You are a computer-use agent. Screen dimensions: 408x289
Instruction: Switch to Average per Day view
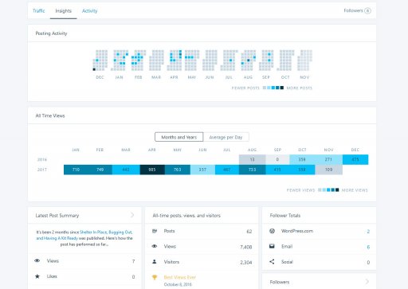coord(226,137)
